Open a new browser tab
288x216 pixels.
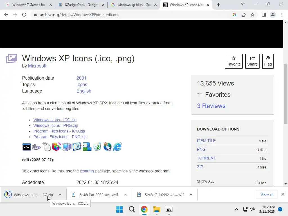tap(218, 5)
